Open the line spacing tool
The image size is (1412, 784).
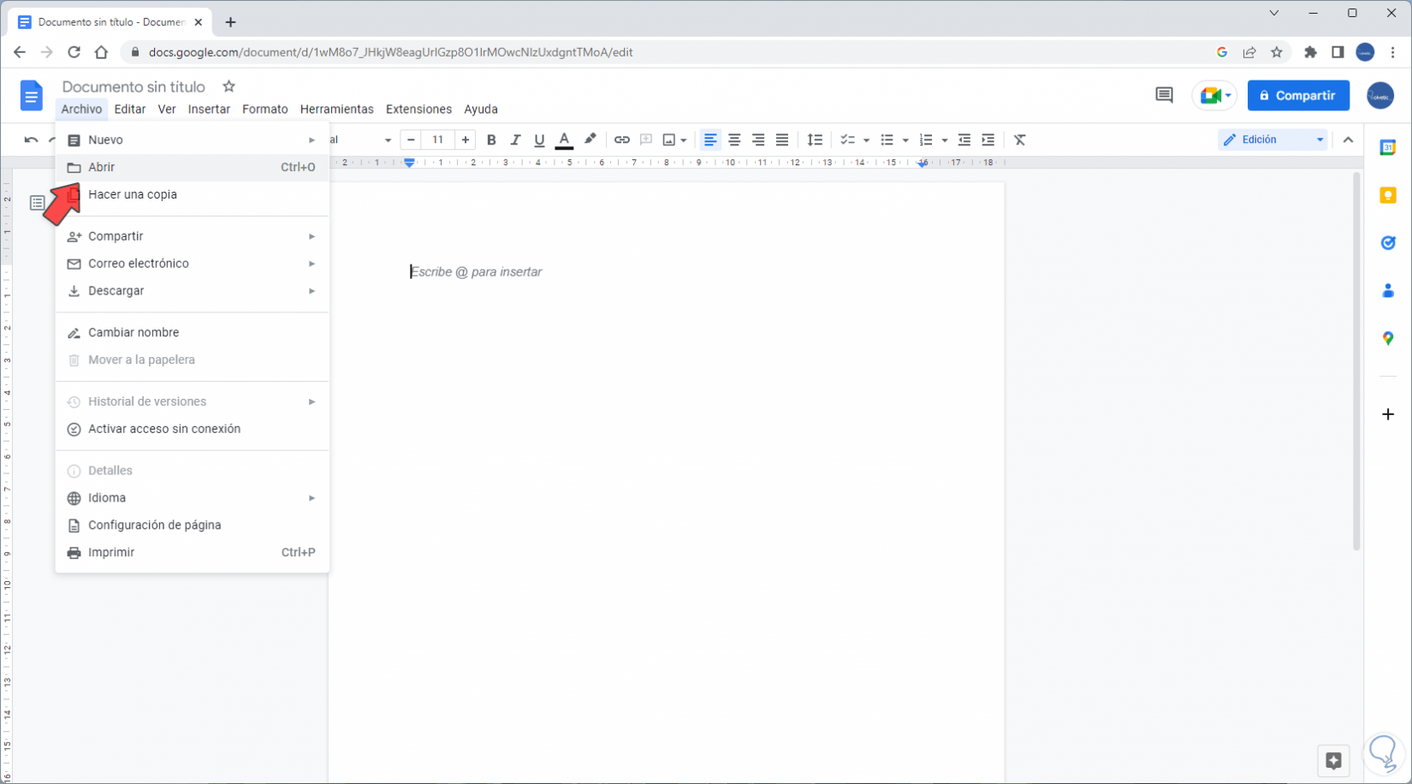[815, 140]
